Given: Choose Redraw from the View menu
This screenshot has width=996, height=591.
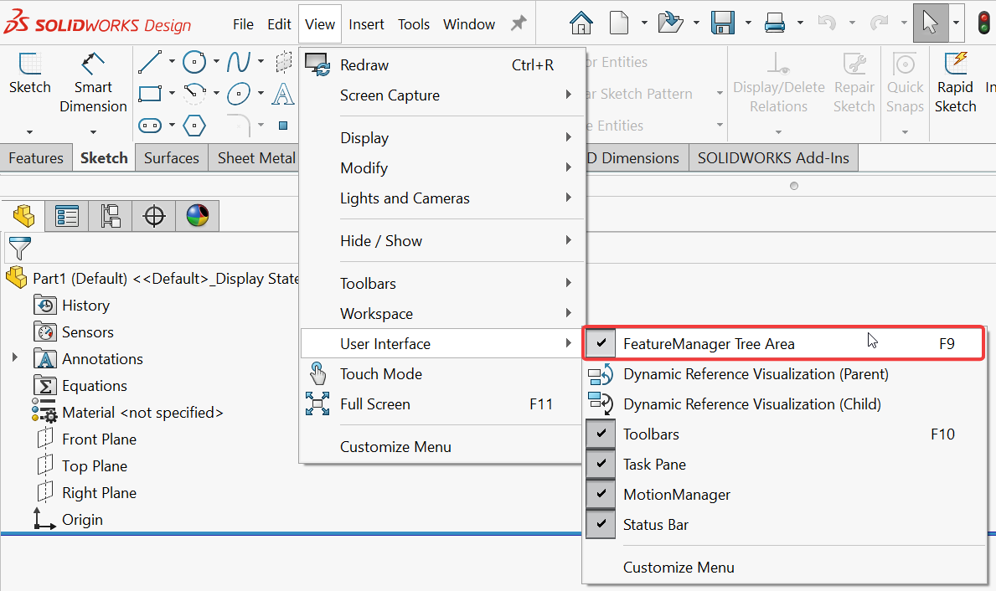Looking at the screenshot, I should (x=442, y=64).
